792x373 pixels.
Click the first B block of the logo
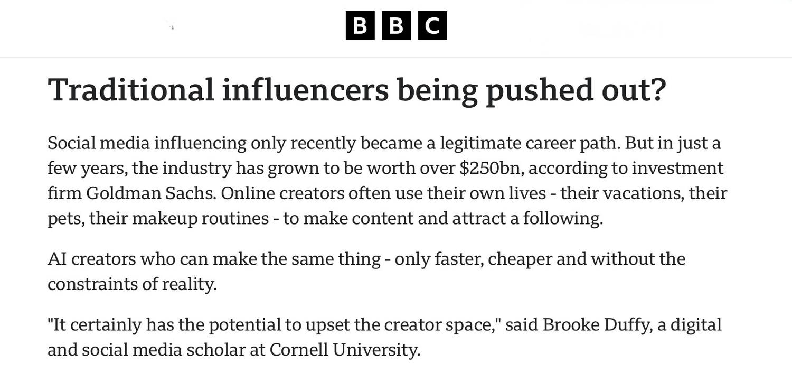click(360, 26)
